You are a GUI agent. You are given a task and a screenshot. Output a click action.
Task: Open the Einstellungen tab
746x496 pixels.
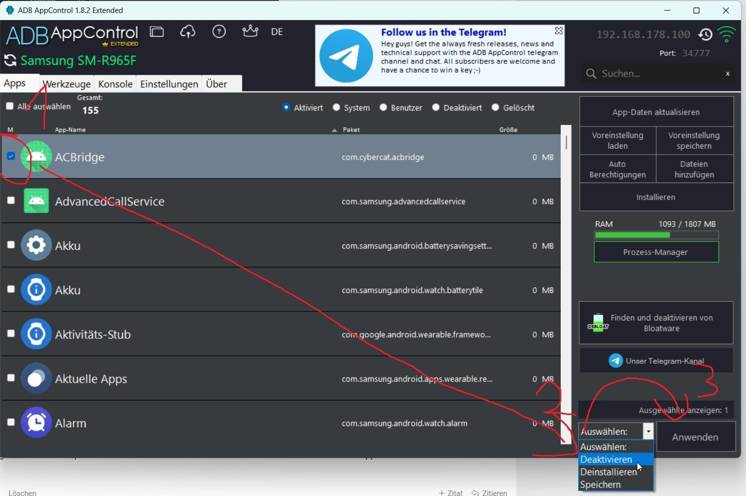(x=169, y=84)
